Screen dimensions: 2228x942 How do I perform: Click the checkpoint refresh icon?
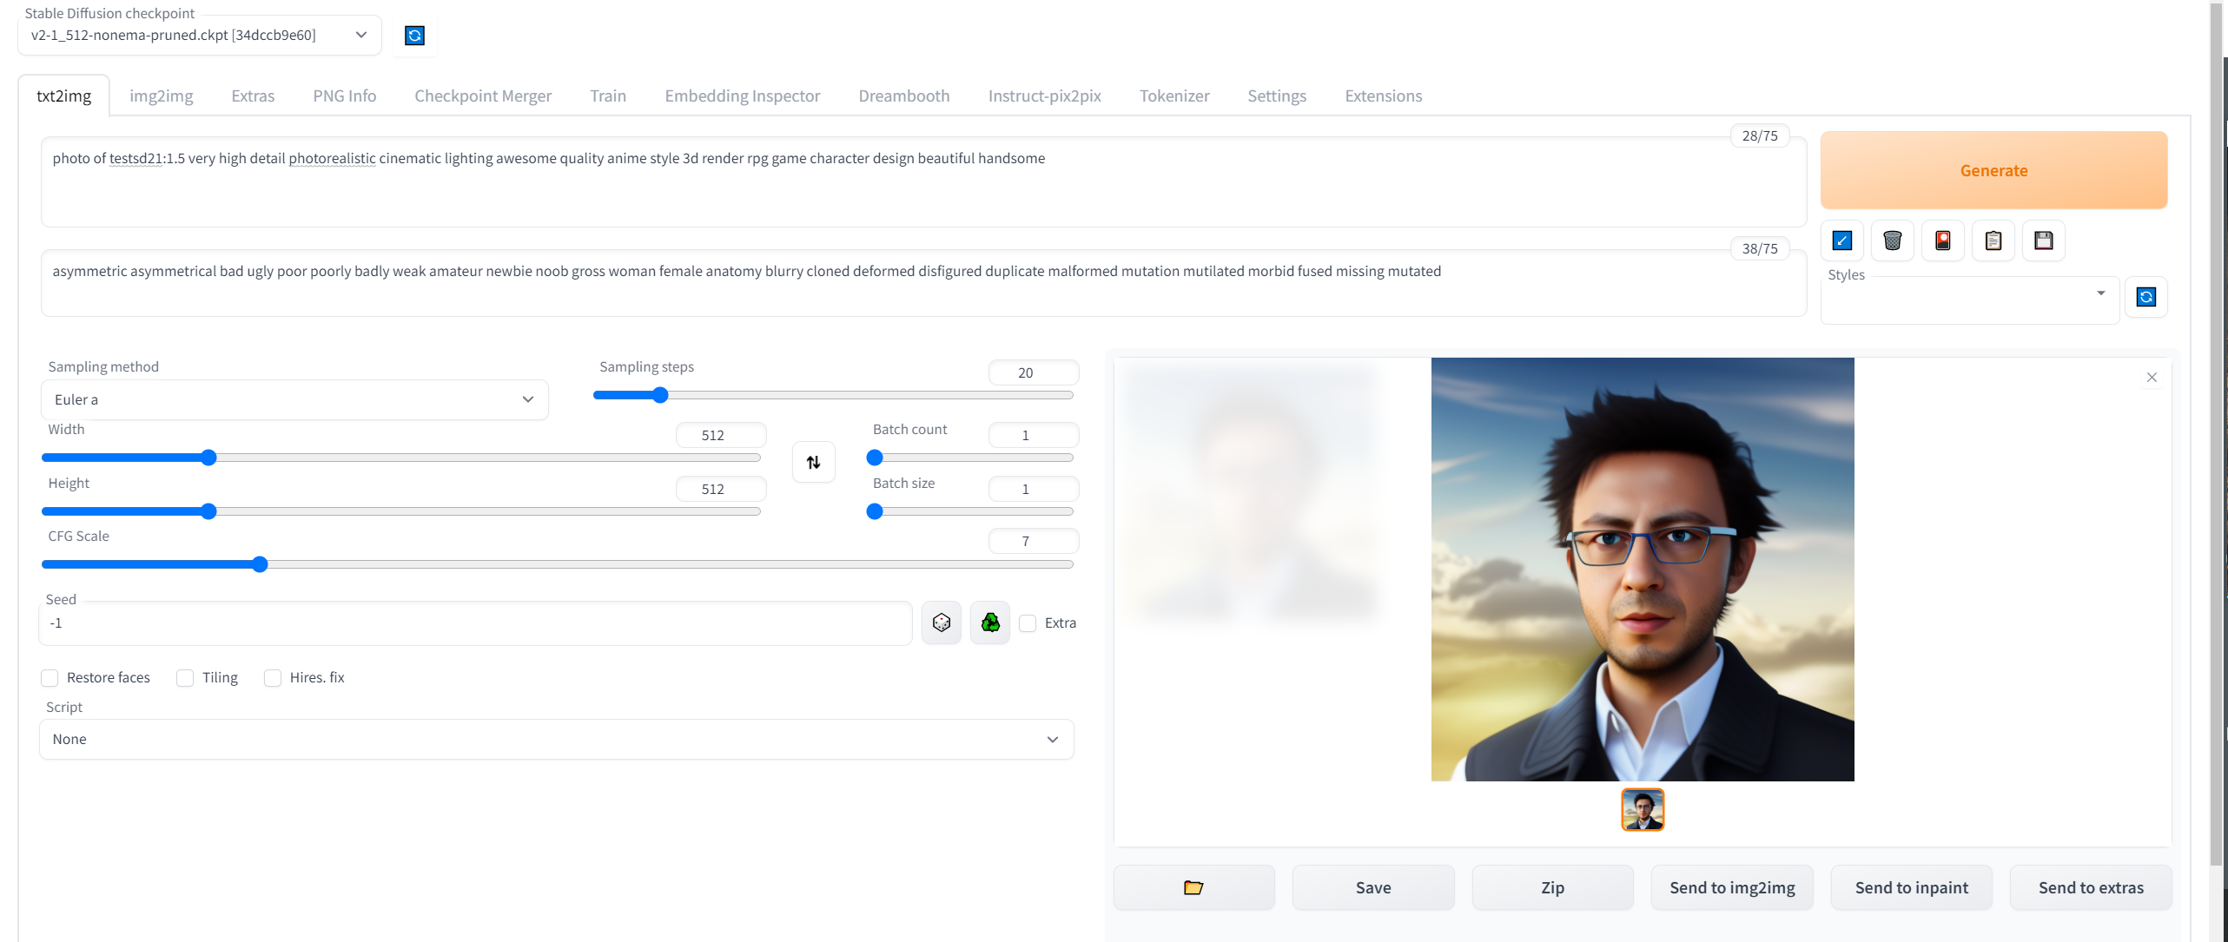coord(414,36)
